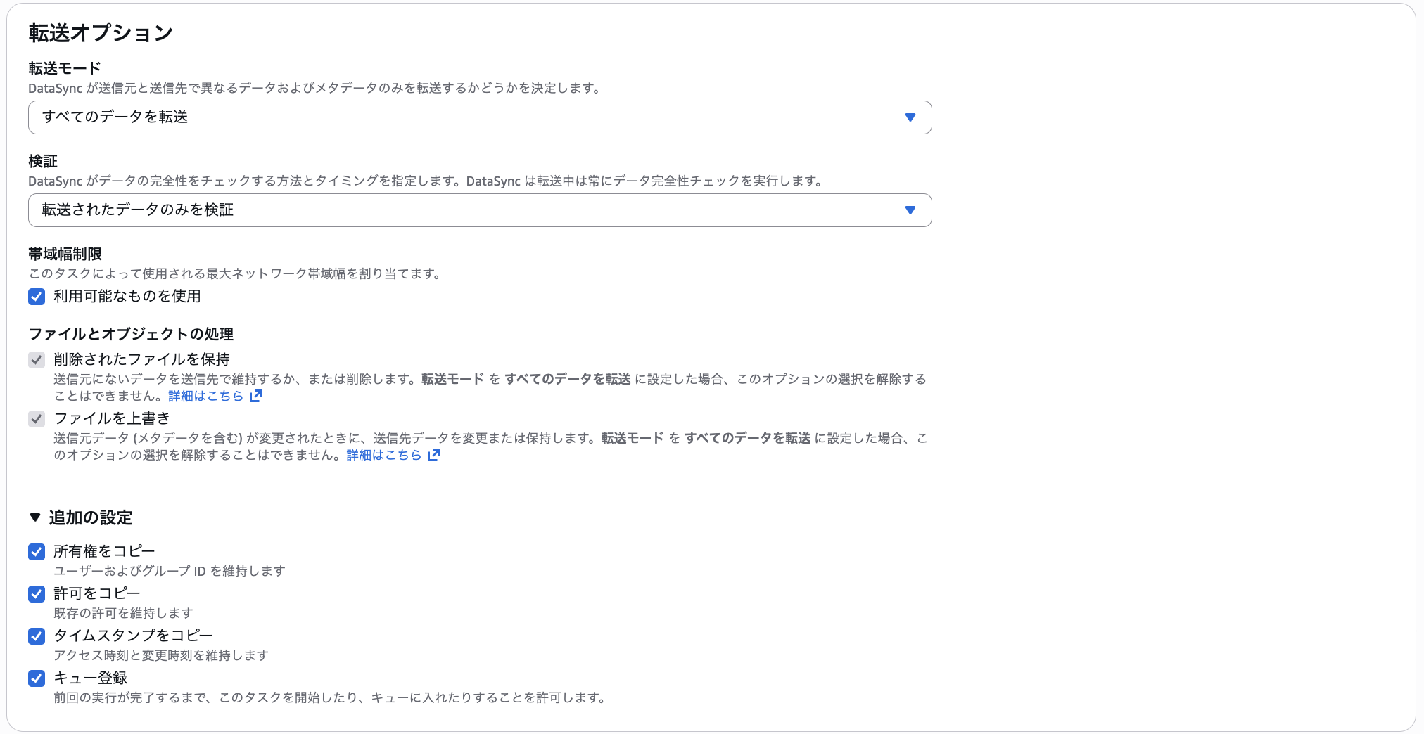Viewport: 1424px width, 734px height.
Task: Uncheck タイムスタンプをコピー
Action: 36,636
